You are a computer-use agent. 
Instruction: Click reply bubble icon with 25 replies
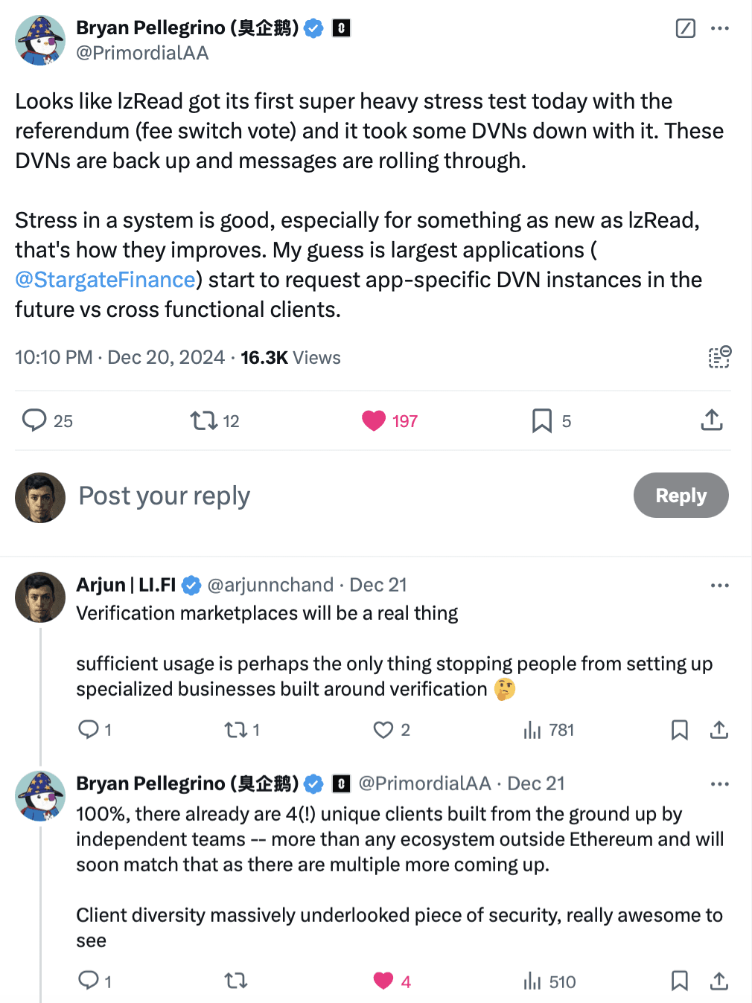tap(34, 420)
